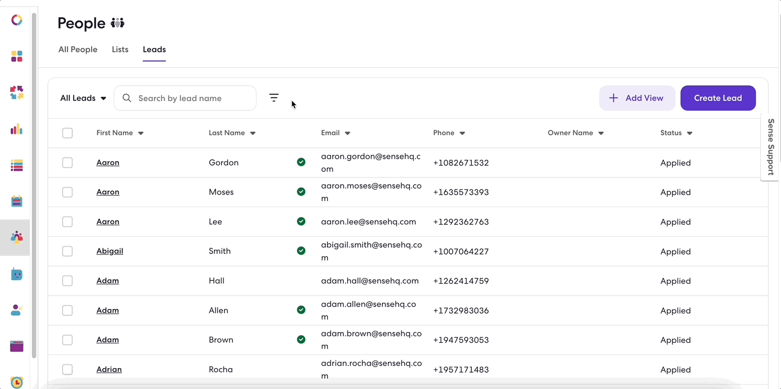Click last name Rocha

pyautogui.click(x=221, y=369)
